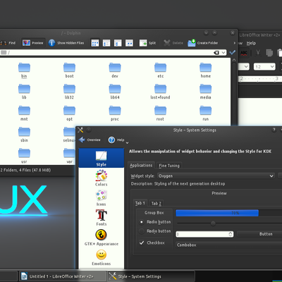The width and height of the screenshot is (282, 282).
Task: Click the preview Button
Action: 259,234
